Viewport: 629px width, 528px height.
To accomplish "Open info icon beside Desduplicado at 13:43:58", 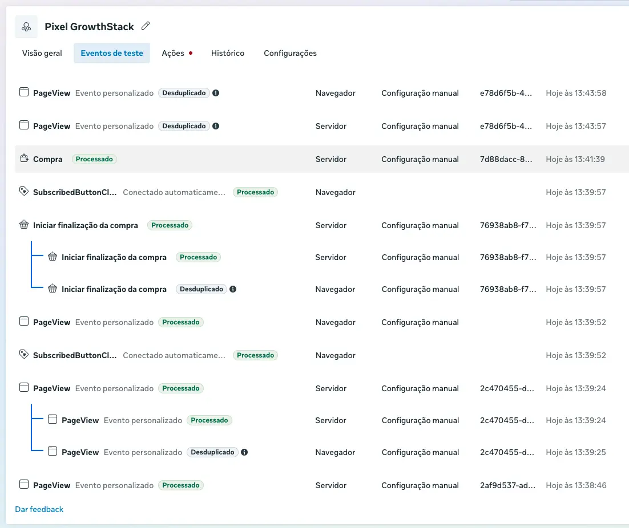I will coord(216,93).
